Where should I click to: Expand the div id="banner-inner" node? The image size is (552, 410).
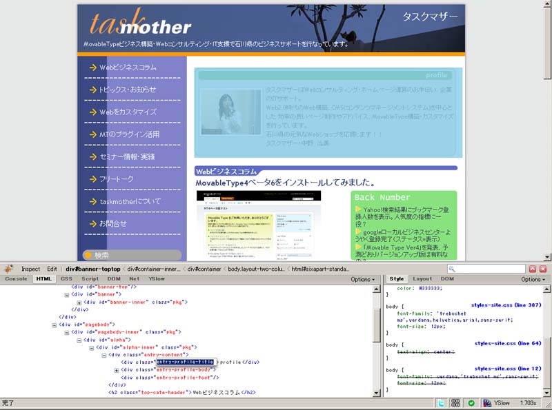coord(79,303)
